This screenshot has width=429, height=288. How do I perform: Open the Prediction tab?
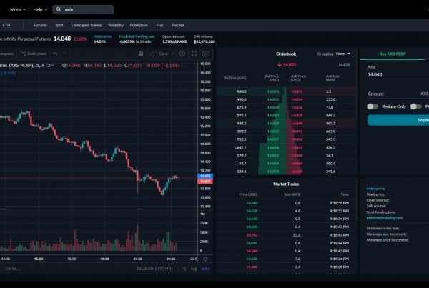(139, 25)
